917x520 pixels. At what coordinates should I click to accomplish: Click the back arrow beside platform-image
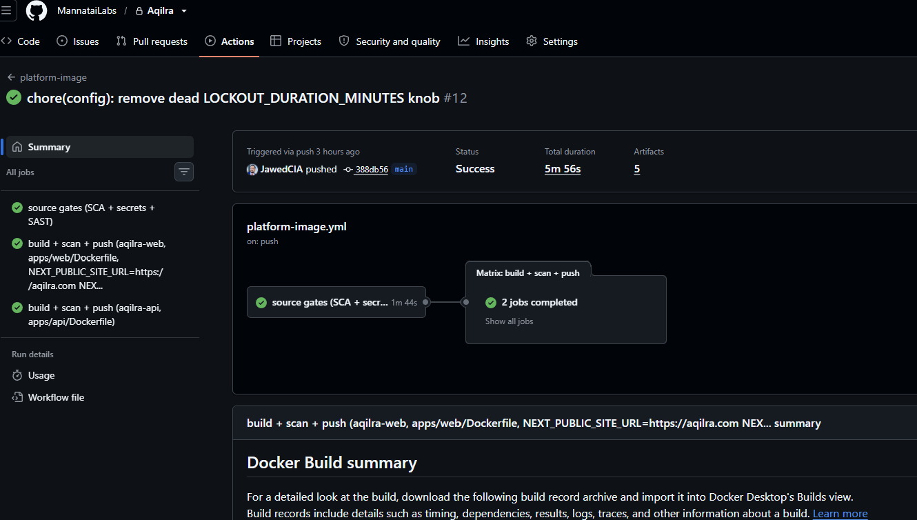(11, 77)
